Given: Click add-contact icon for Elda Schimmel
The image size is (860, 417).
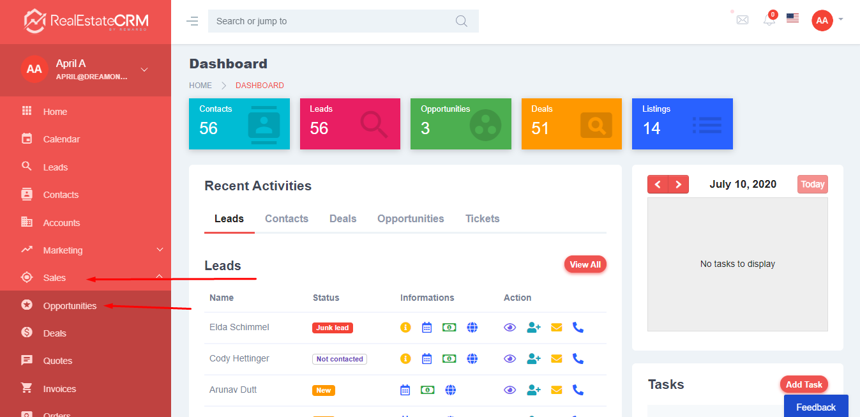Looking at the screenshot, I should (x=533, y=328).
